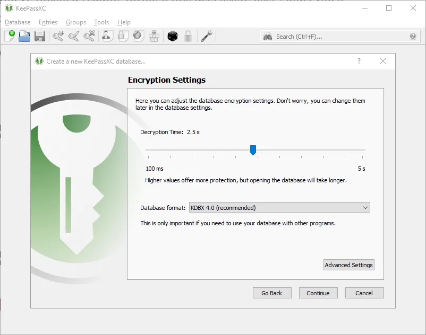
Task: Click the binoculars search icon
Action: point(268,37)
